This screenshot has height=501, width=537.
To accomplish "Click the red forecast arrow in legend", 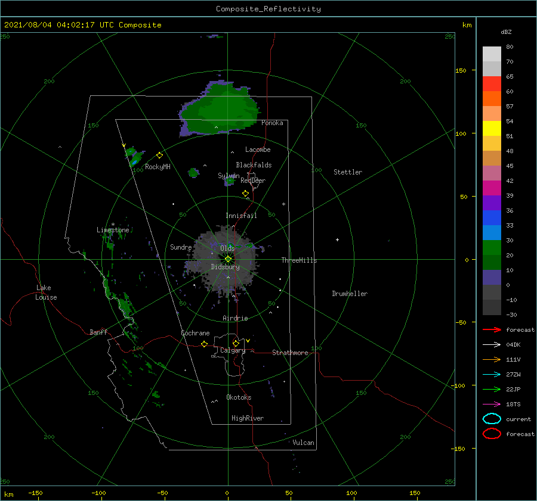I will click(x=492, y=329).
